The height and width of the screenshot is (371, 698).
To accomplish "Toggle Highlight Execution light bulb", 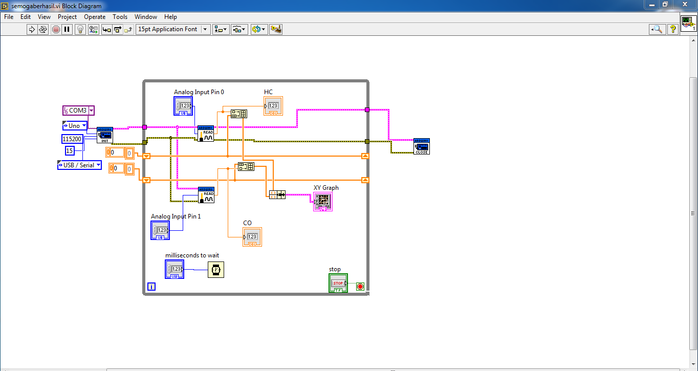I will coord(80,29).
